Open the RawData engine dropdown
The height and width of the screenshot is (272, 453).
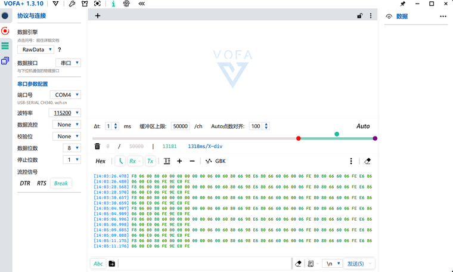pos(36,50)
